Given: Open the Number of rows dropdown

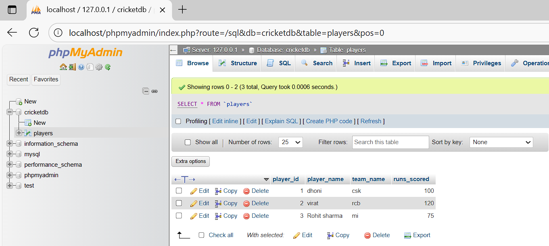Looking at the screenshot, I should pos(290,142).
